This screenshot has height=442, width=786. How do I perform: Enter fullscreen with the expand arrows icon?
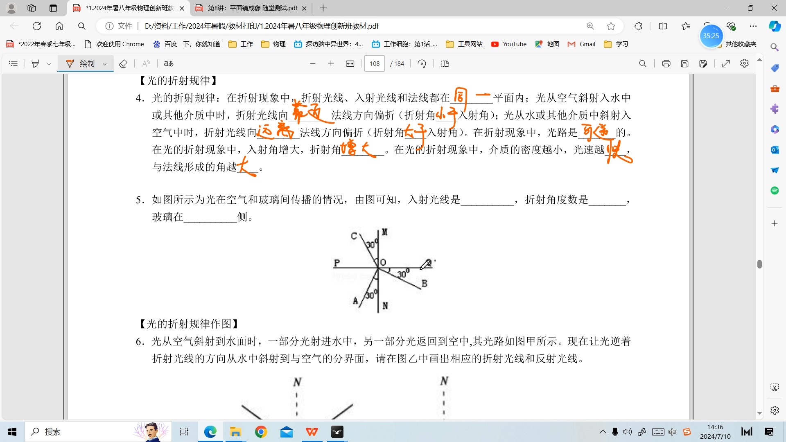[x=726, y=63]
